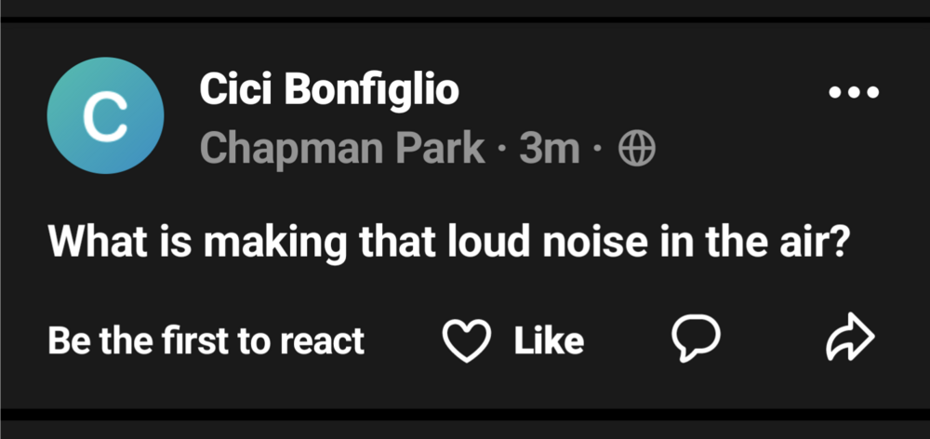Open the post about the loud noise

click(450, 246)
